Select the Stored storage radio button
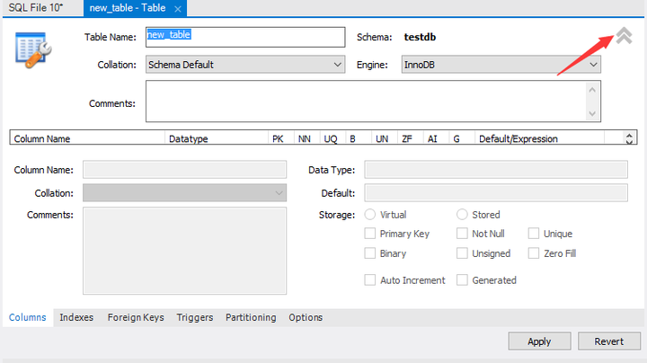 (x=462, y=215)
